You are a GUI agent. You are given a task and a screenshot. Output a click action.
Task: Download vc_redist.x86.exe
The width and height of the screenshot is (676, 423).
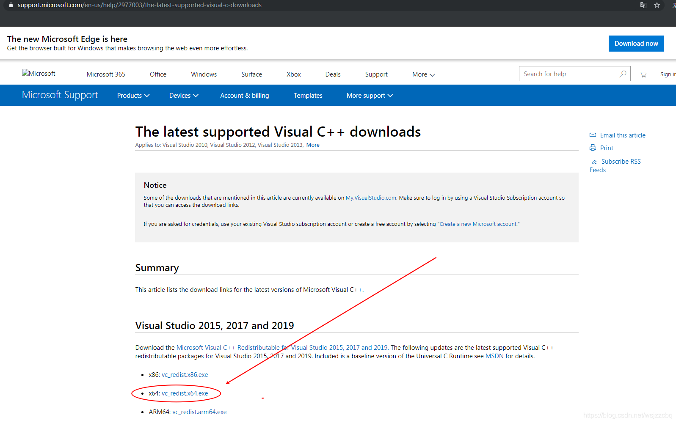185,375
